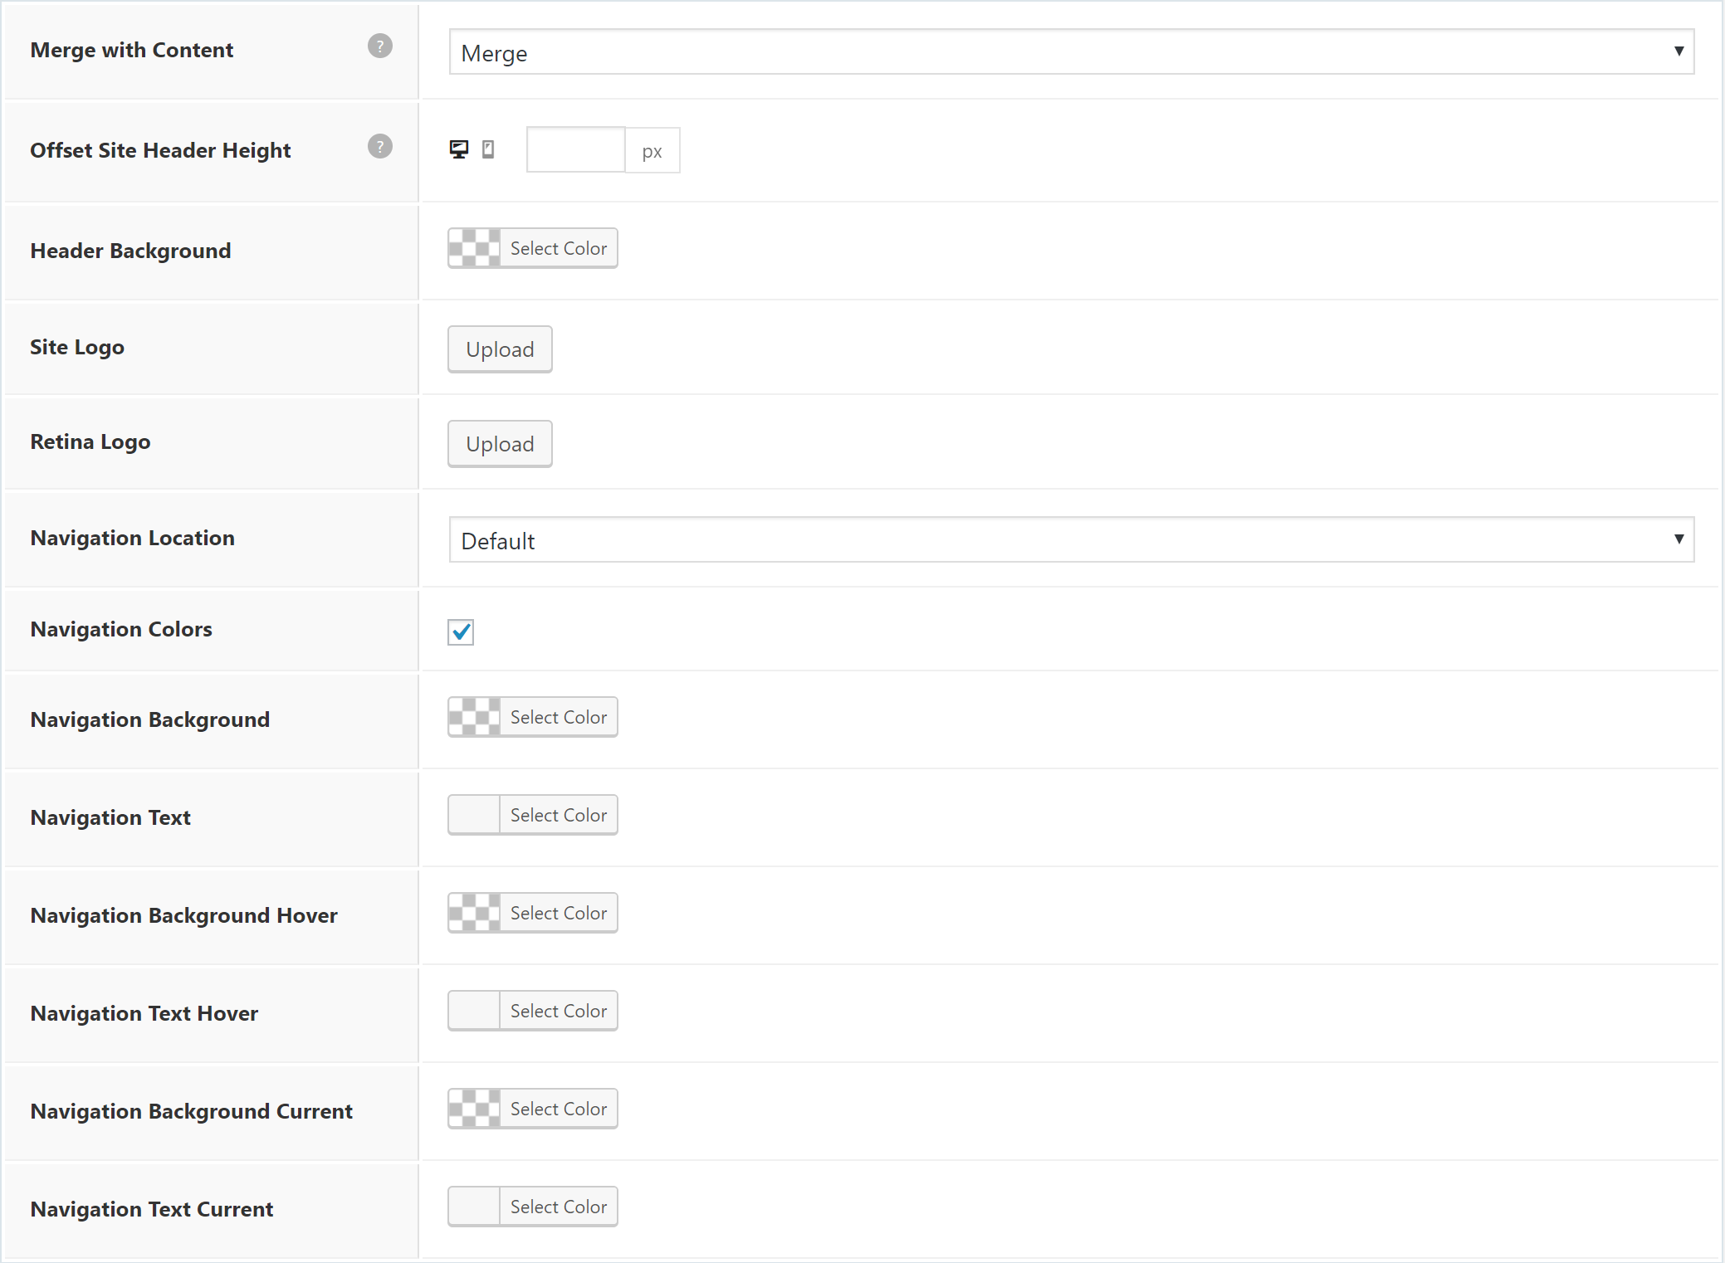Click the px unit label
The image size is (1725, 1263).
[x=652, y=150]
